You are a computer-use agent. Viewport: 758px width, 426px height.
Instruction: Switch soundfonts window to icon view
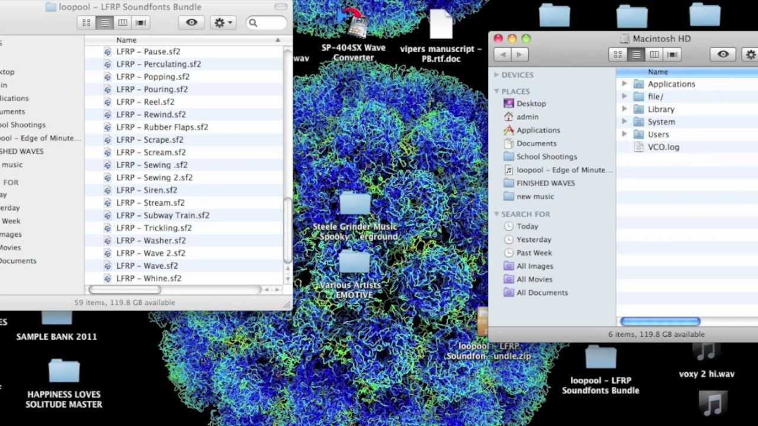pos(86,22)
